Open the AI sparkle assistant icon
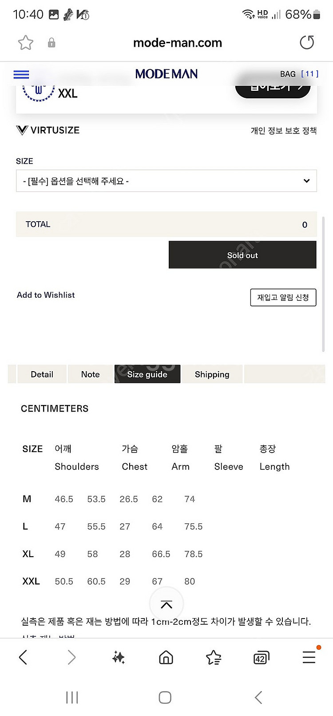Viewport: 333px width, 716px height. pyautogui.click(x=119, y=657)
